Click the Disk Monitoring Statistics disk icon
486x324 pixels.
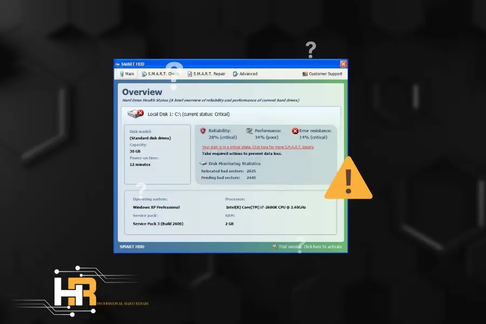tap(203, 163)
